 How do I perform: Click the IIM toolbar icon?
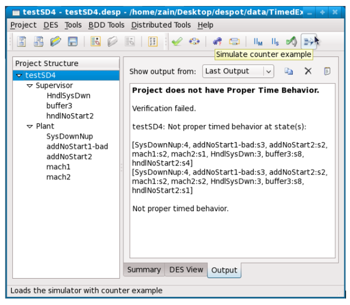(x=258, y=42)
